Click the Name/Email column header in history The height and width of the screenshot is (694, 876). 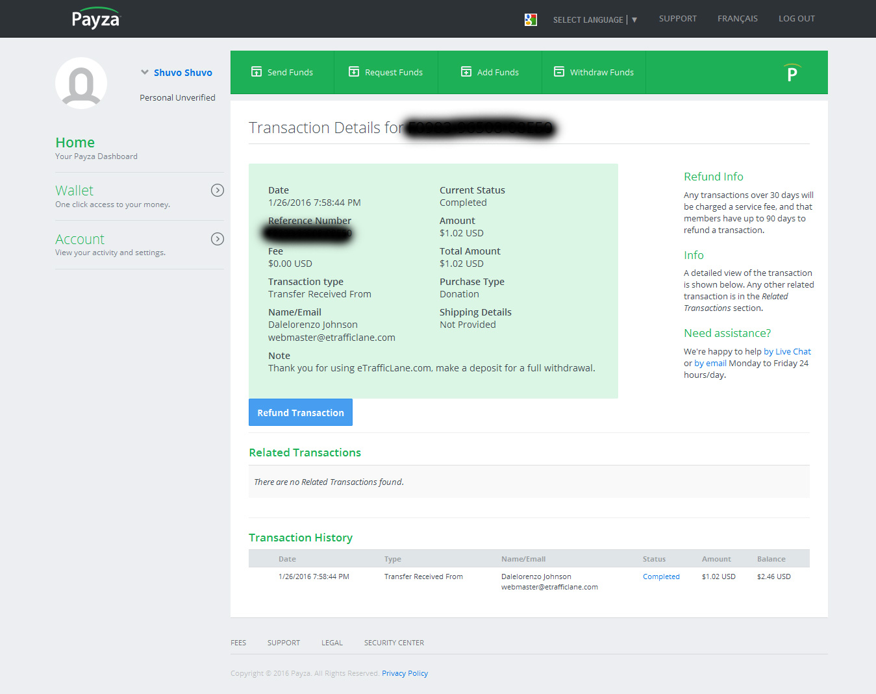click(523, 559)
